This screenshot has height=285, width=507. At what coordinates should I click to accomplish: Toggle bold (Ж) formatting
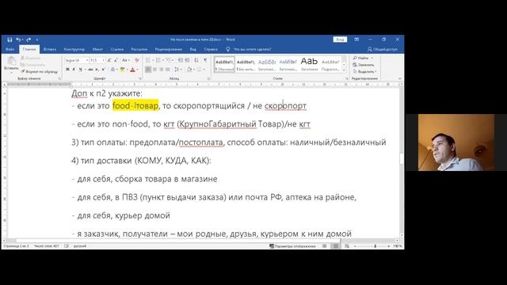[x=67, y=70]
